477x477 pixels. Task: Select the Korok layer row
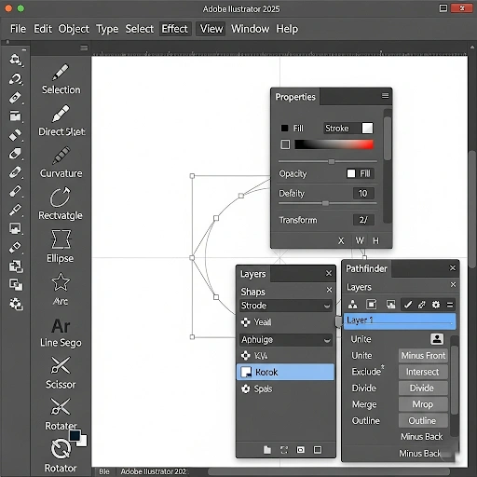click(x=286, y=372)
